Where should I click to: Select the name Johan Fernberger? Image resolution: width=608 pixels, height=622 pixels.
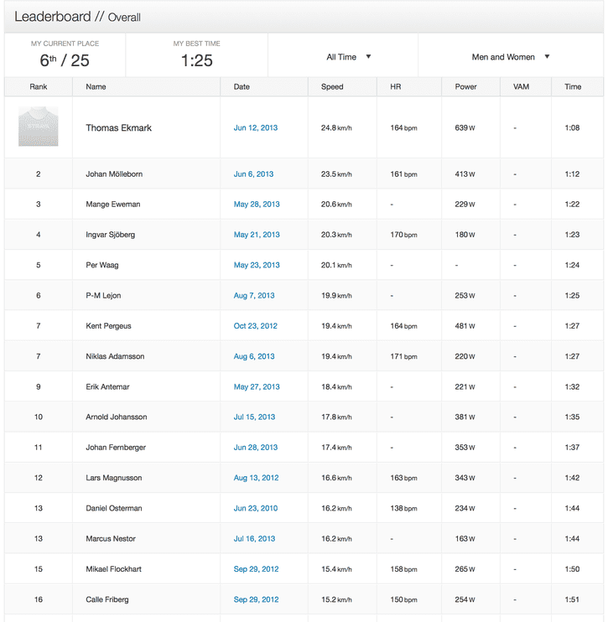click(116, 448)
